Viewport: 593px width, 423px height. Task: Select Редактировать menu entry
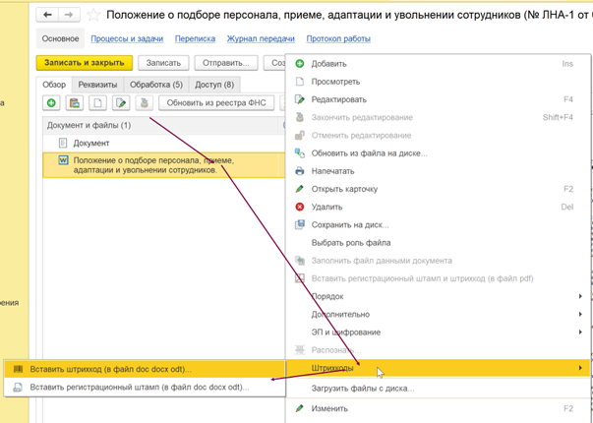439,99
